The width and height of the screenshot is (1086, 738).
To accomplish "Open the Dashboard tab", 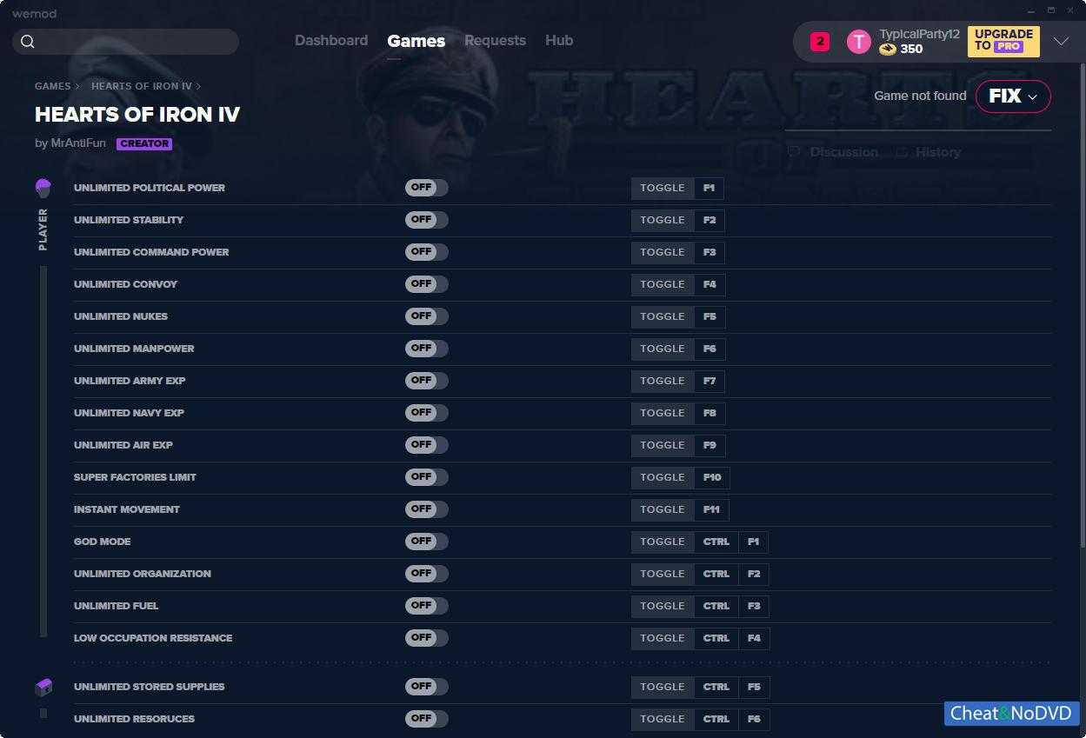I will pyautogui.click(x=331, y=41).
